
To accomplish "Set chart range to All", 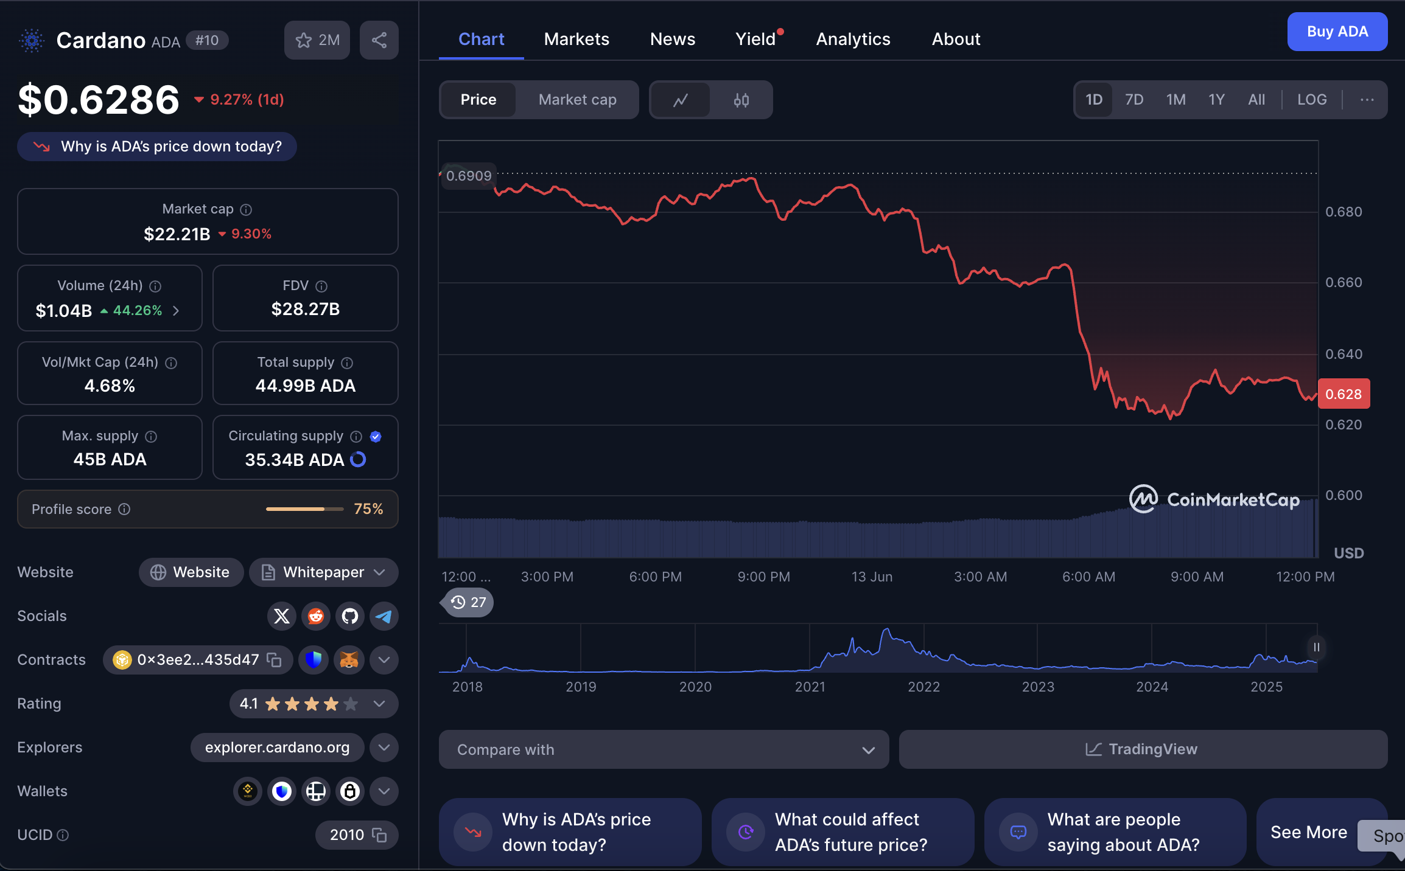I will (x=1256, y=100).
